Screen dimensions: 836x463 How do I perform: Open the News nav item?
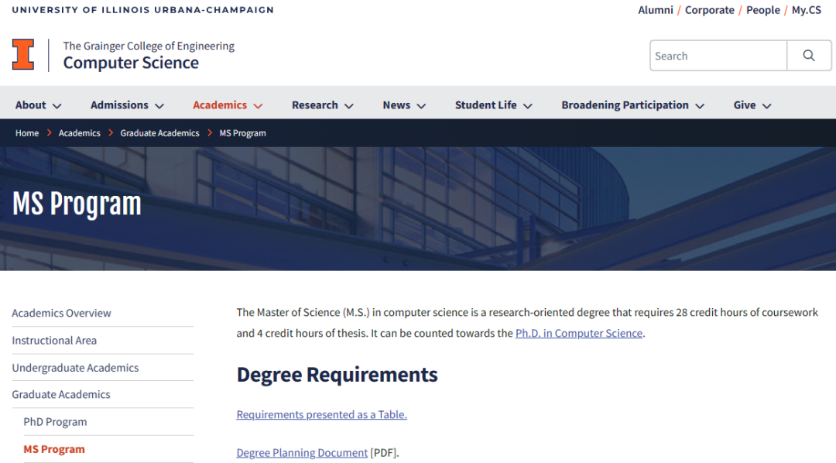coord(396,105)
